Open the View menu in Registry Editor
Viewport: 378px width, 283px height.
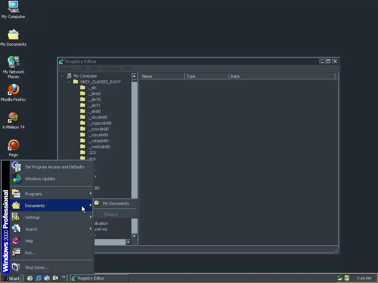(x=94, y=69)
